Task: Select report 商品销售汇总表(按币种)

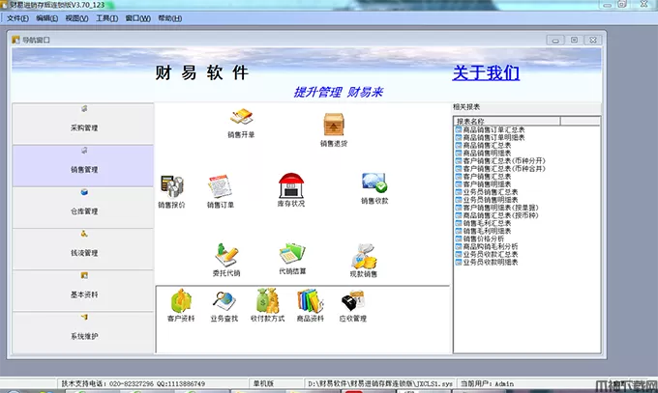Action: [497, 215]
